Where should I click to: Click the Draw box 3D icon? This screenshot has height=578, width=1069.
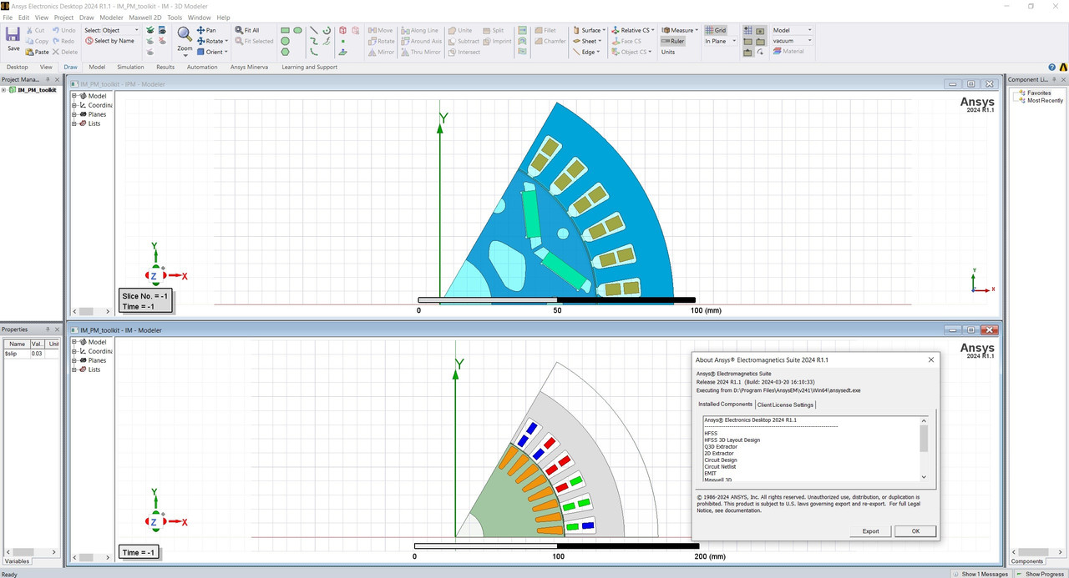click(x=342, y=30)
